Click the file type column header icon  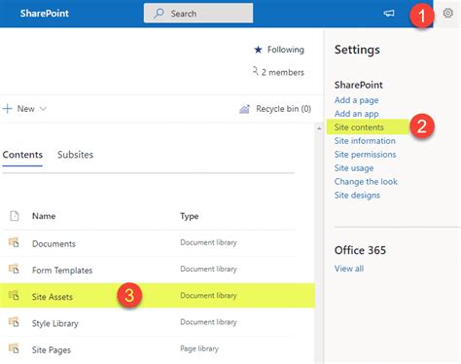point(15,216)
